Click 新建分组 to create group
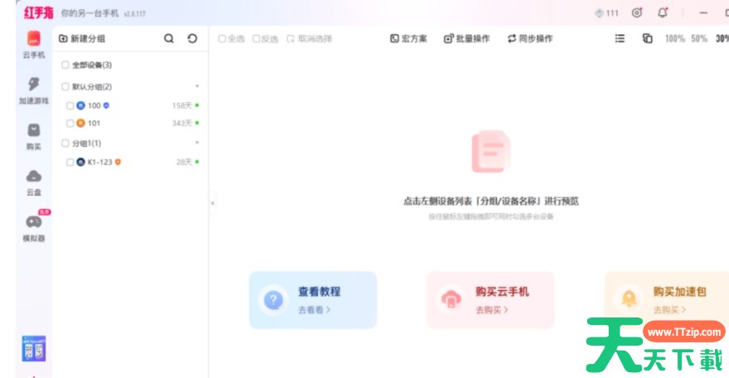729x378 pixels. point(81,38)
